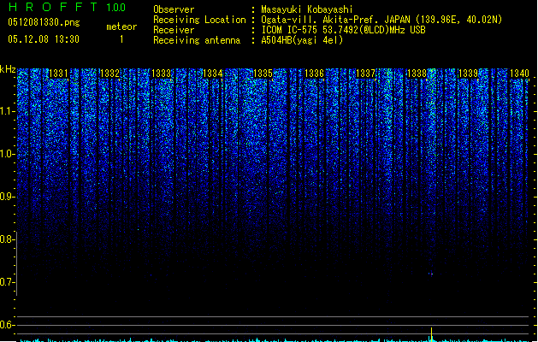The height and width of the screenshot is (342, 538).
Task: Select the file name 0512081330.png
Action: pyautogui.click(x=44, y=22)
